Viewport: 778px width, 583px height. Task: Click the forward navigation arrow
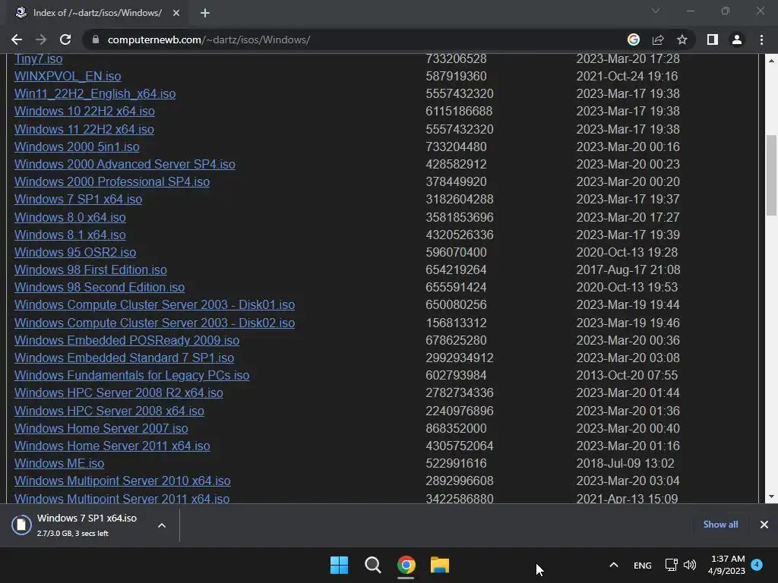[41, 39]
